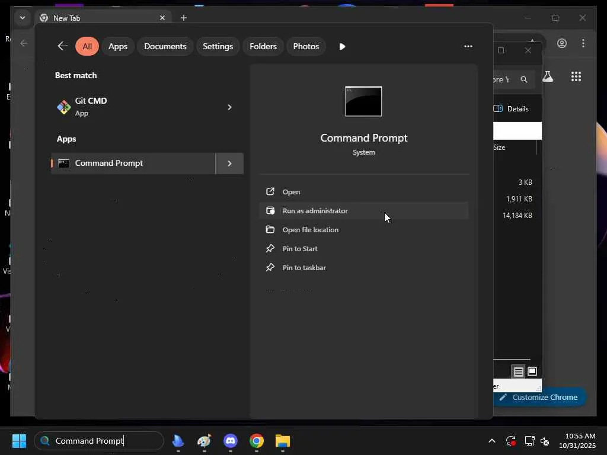Select the Apps filter tab
The image size is (607, 455).
(118, 46)
